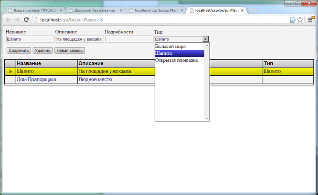Click the Название table column header
Screen dimensions: 318x195
(47, 63)
